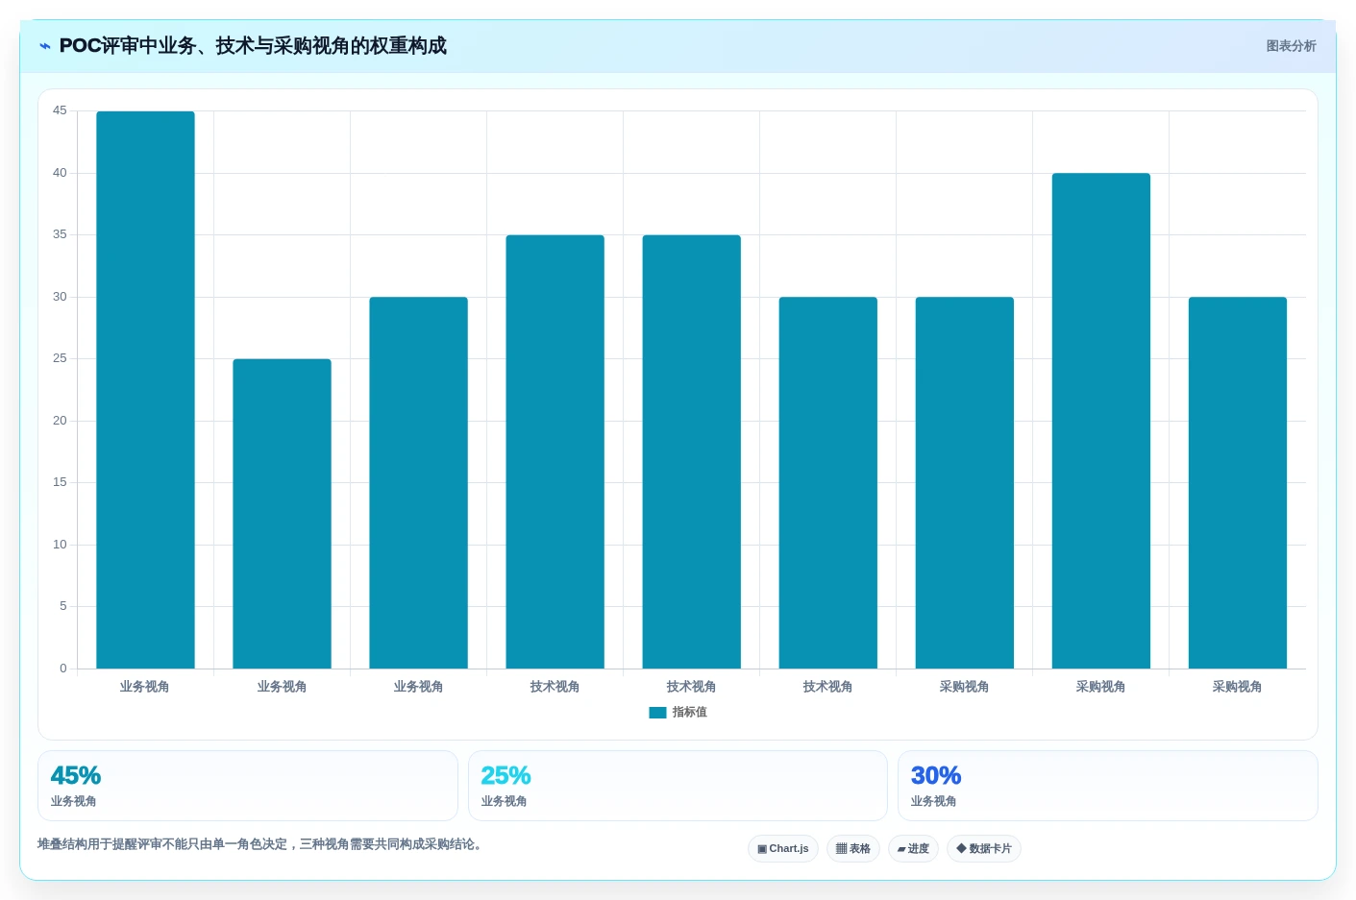Click the y-axis tick label 10
The height and width of the screenshot is (900, 1356).
(60, 545)
